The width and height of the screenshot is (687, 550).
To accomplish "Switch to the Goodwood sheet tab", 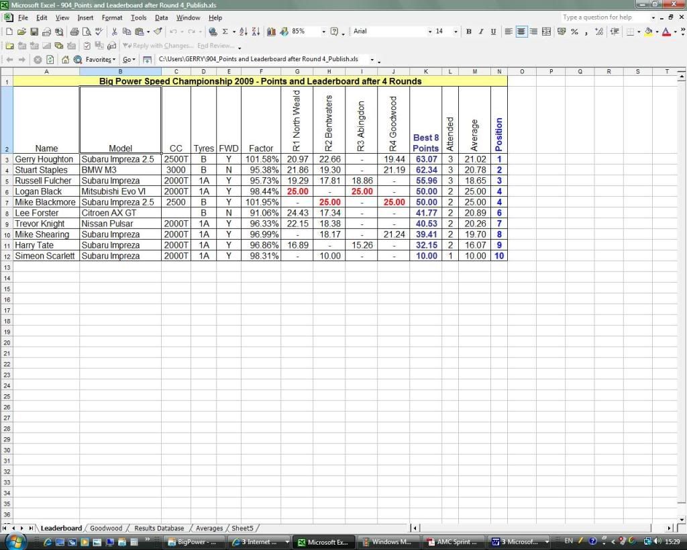I will [x=106, y=528].
